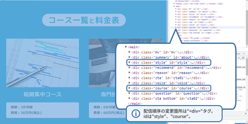Expand div id reason in the DevTools panel, not the callout
248x124 pixels.
click(x=176, y=19)
